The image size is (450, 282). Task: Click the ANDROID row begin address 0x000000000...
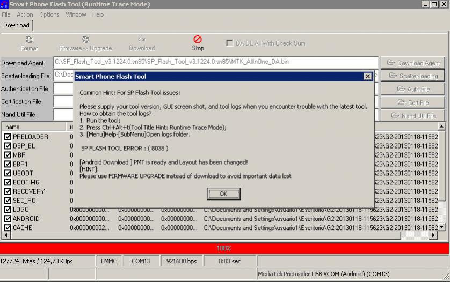[89, 219]
